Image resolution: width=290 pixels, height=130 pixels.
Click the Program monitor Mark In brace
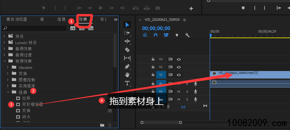coord(255,8)
